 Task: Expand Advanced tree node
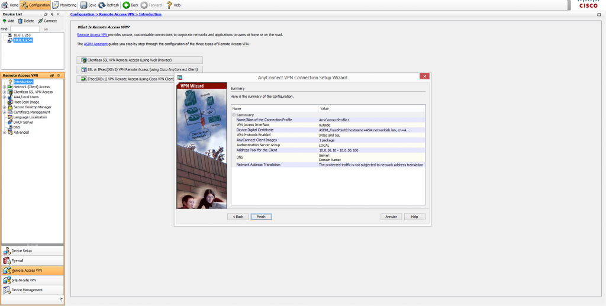click(4, 132)
